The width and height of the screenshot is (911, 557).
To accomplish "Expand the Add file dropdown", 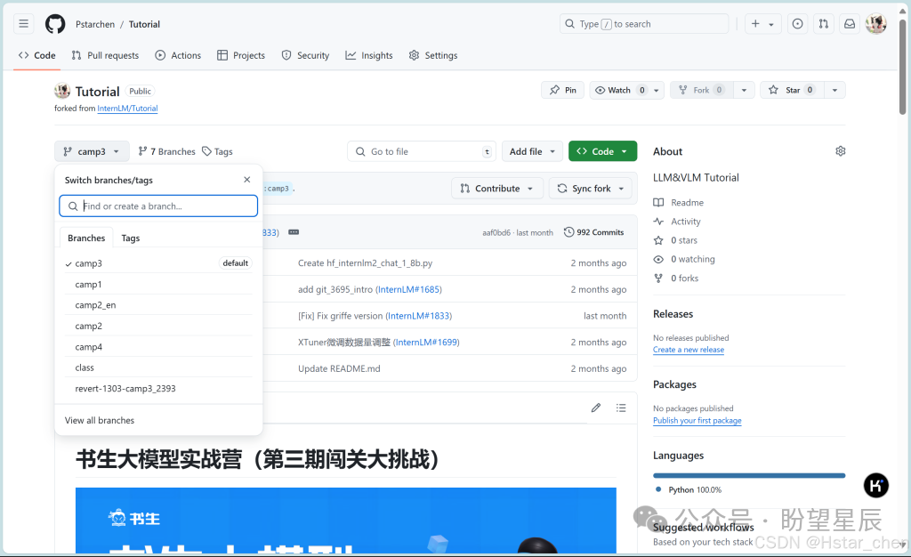I will (x=532, y=151).
